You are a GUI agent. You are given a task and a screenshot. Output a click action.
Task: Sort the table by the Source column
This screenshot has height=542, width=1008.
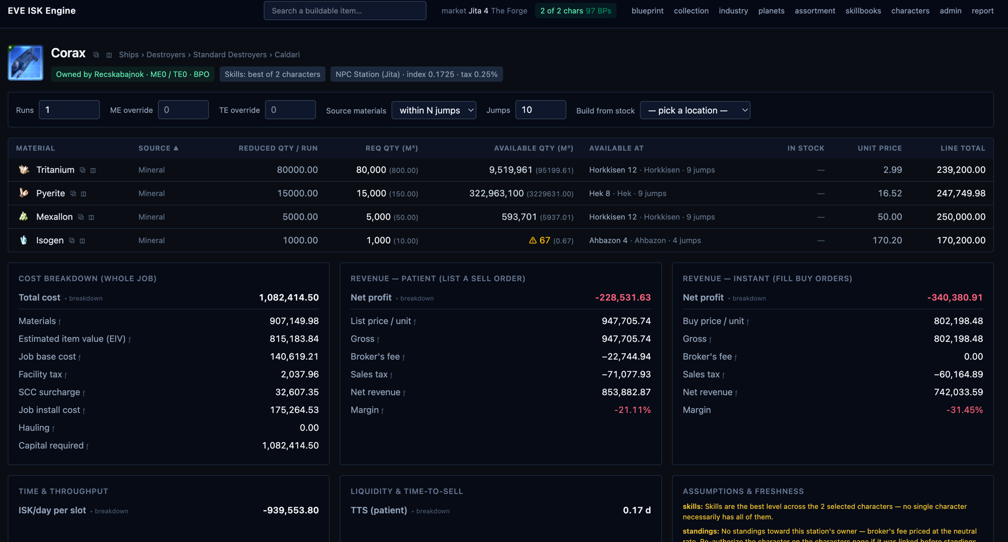pyautogui.click(x=158, y=148)
